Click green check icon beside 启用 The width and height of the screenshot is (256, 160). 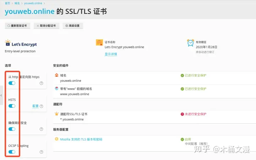pos(182,139)
